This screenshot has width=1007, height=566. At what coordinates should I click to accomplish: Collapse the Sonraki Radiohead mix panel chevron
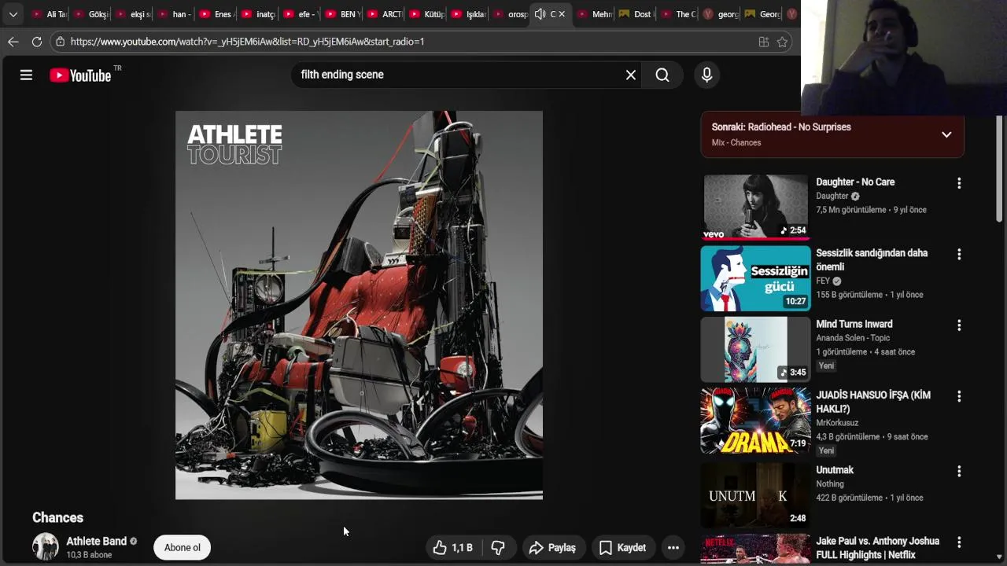946,134
